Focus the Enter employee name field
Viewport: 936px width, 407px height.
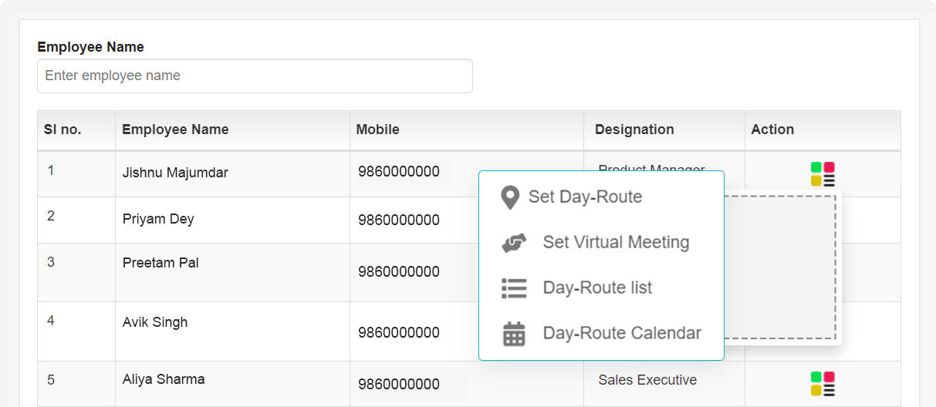tap(255, 76)
